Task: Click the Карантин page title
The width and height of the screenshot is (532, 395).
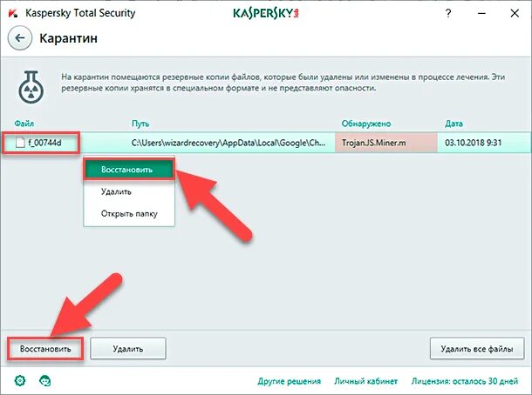Action: coord(68,38)
